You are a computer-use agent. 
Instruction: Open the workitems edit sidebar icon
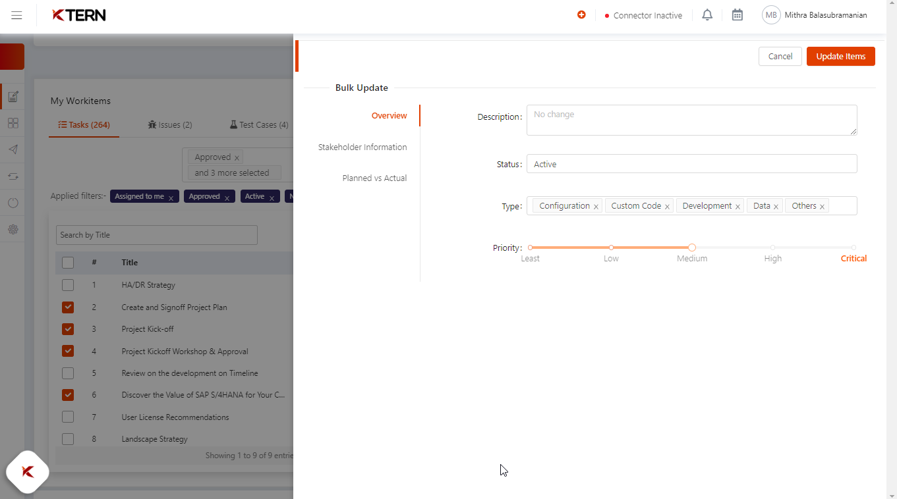[13, 97]
